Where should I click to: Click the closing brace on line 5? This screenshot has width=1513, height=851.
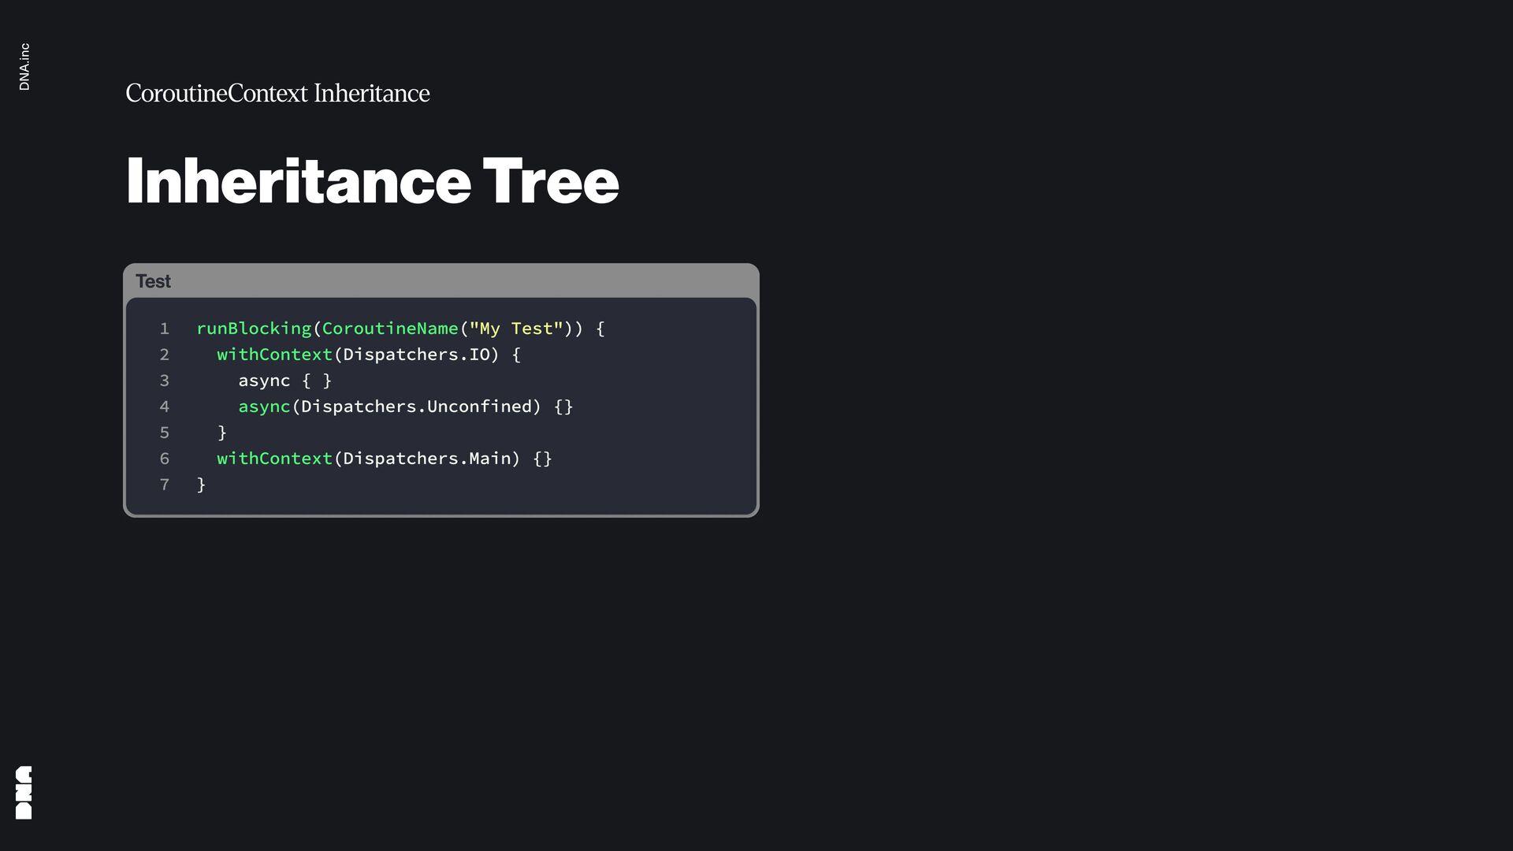tap(222, 433)
